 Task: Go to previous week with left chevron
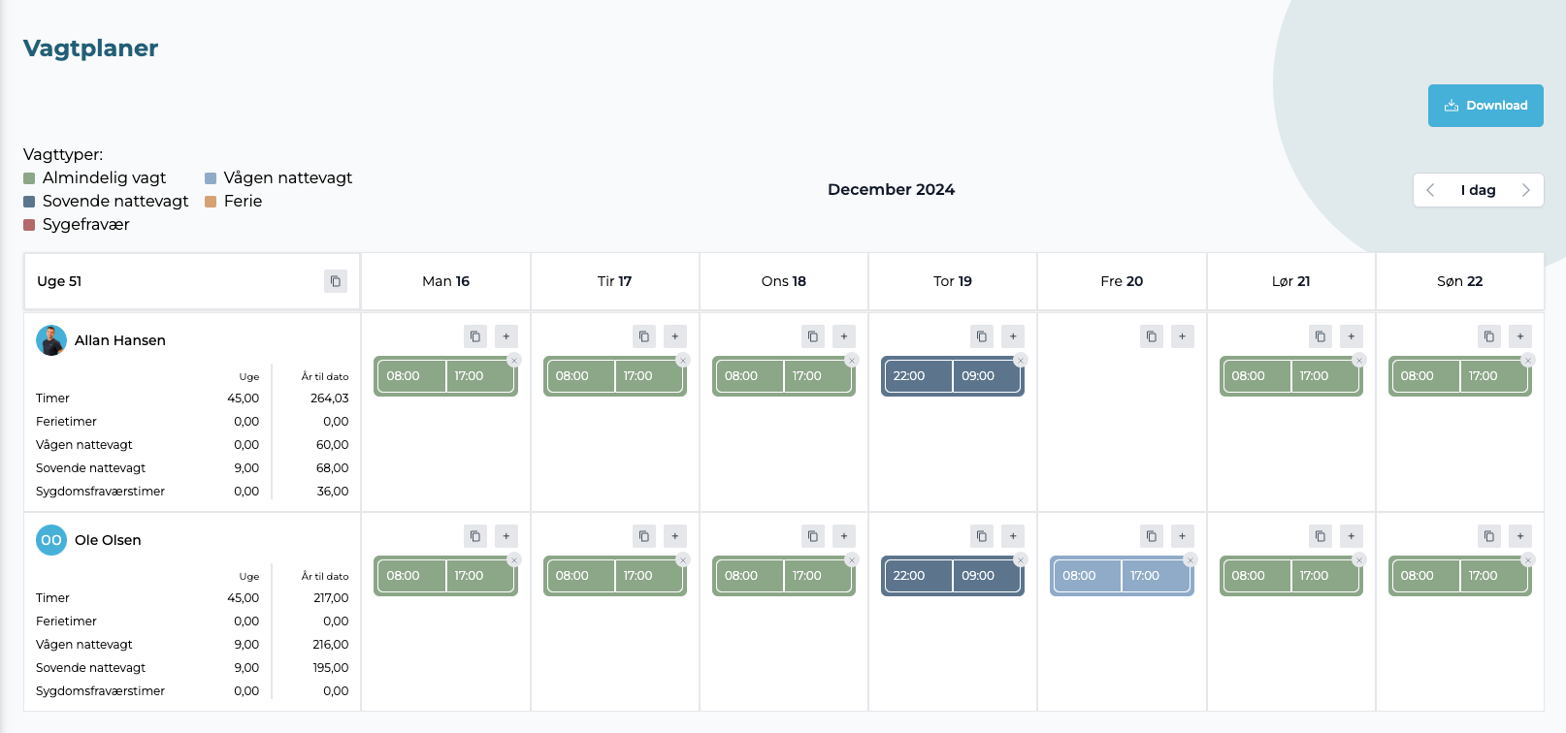(x=1430, y=190)
